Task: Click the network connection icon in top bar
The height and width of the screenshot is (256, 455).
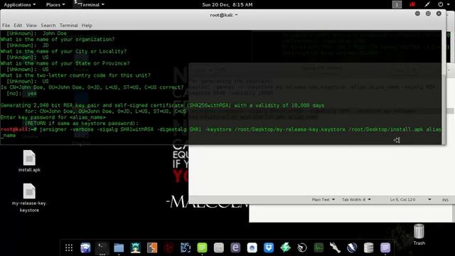Action: (x=427, y=4)
